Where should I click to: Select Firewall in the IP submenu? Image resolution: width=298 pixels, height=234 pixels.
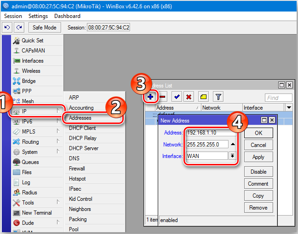(95, 169)
